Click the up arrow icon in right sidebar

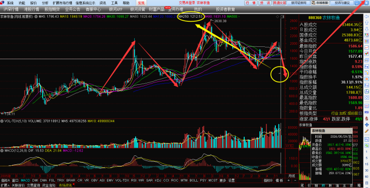pyautogui.click(x=367, y=23)
